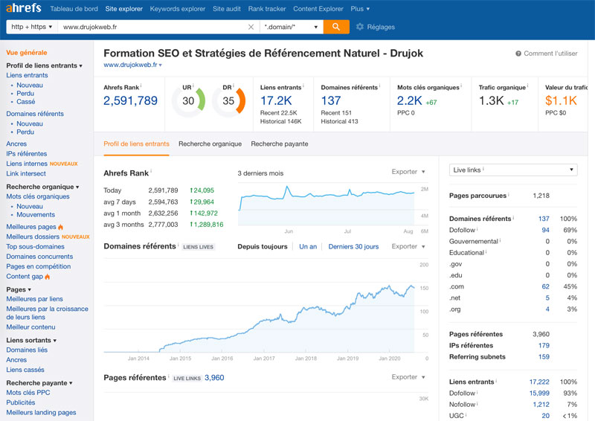Screen dimensions: 595x421
Task: Open Top sous-domaines in sidebar
Action: 35,246
